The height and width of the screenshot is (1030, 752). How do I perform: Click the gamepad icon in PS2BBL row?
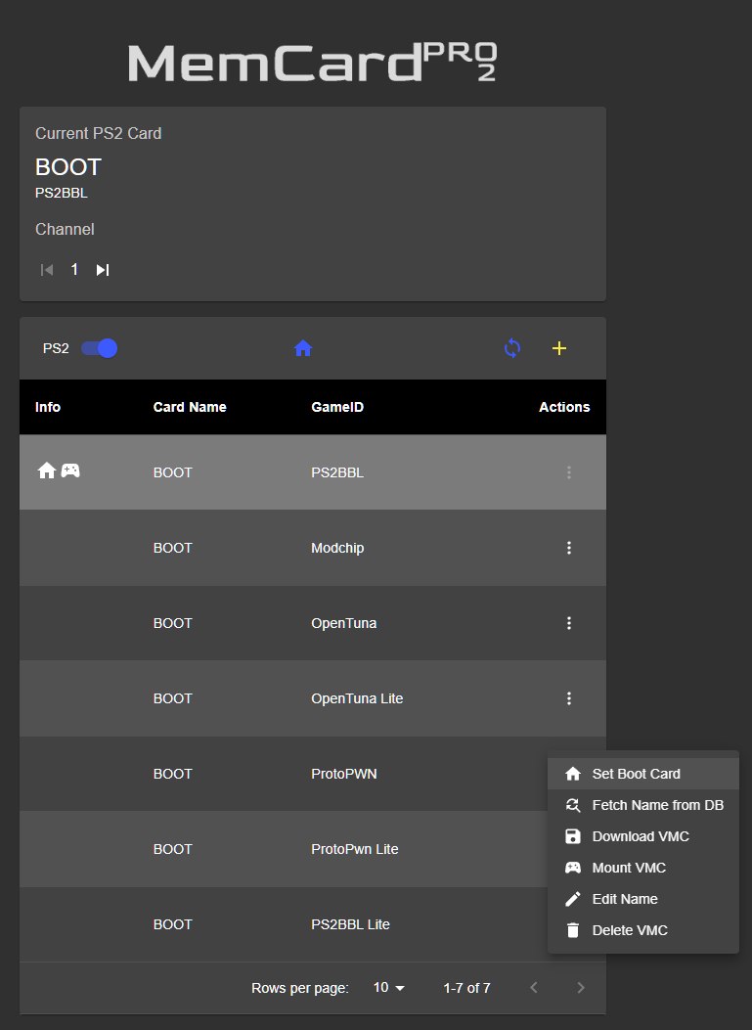point(70,470)
